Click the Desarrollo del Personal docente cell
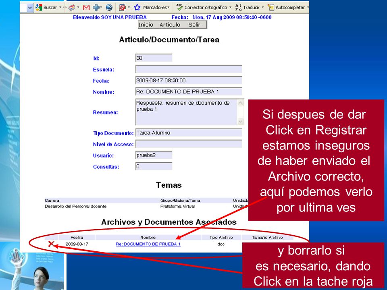The height and width of the screenshot is (290, 387). [75, 206]
